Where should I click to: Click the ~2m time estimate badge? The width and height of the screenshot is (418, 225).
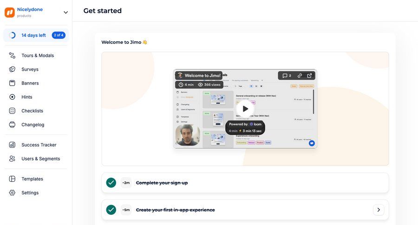tap(126, 183)
